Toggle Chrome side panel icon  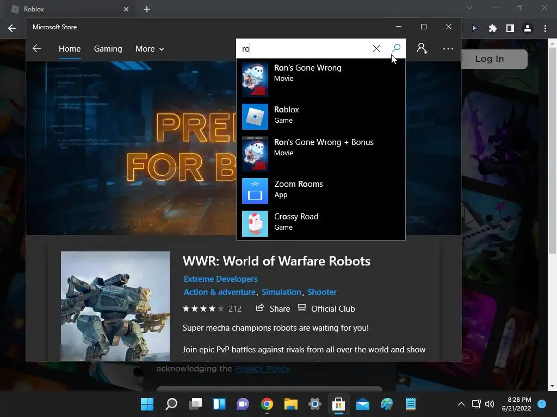point(510,28)
